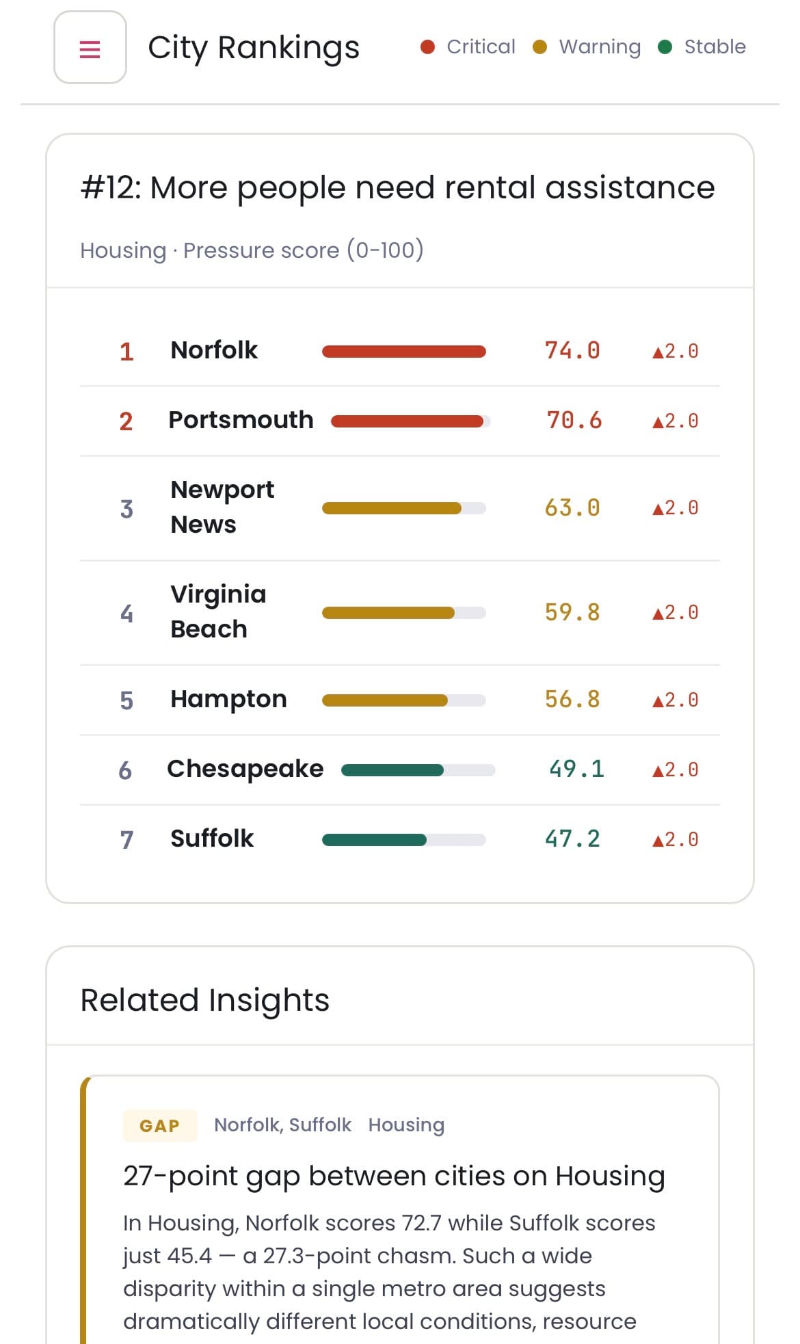Select Portsmouth city in rankings
800x1344 pixels.
[241, 420]
